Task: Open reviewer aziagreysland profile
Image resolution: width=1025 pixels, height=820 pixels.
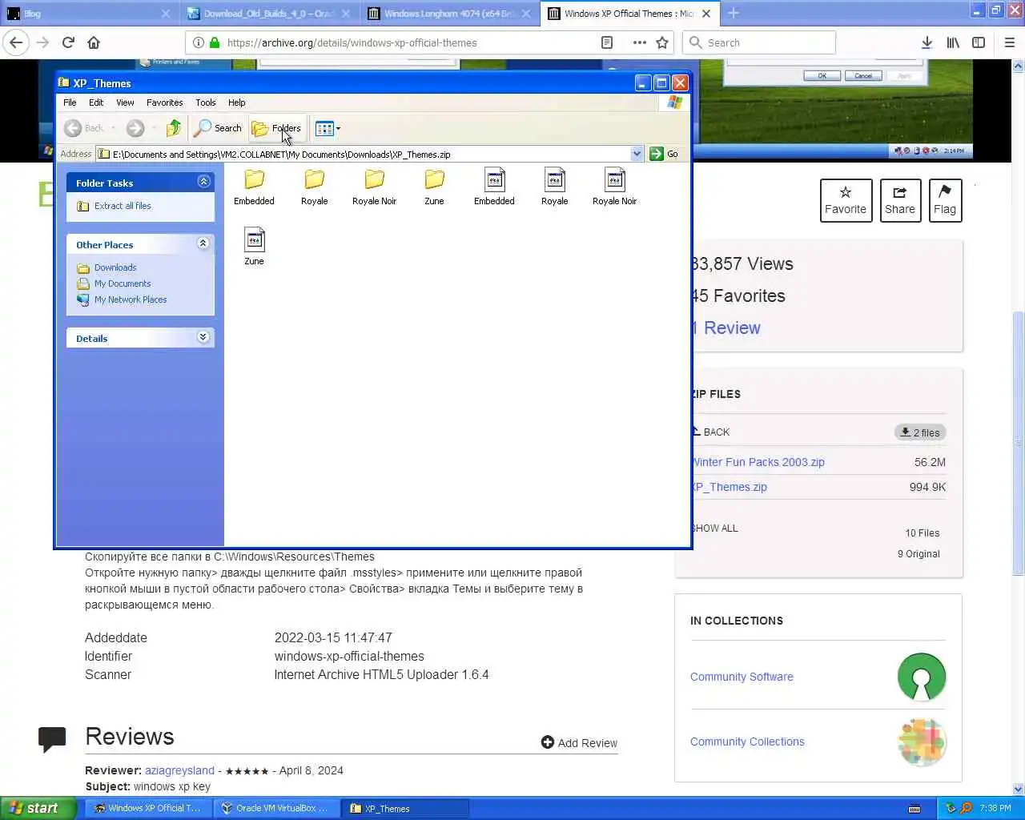Action: pos(179,770)
